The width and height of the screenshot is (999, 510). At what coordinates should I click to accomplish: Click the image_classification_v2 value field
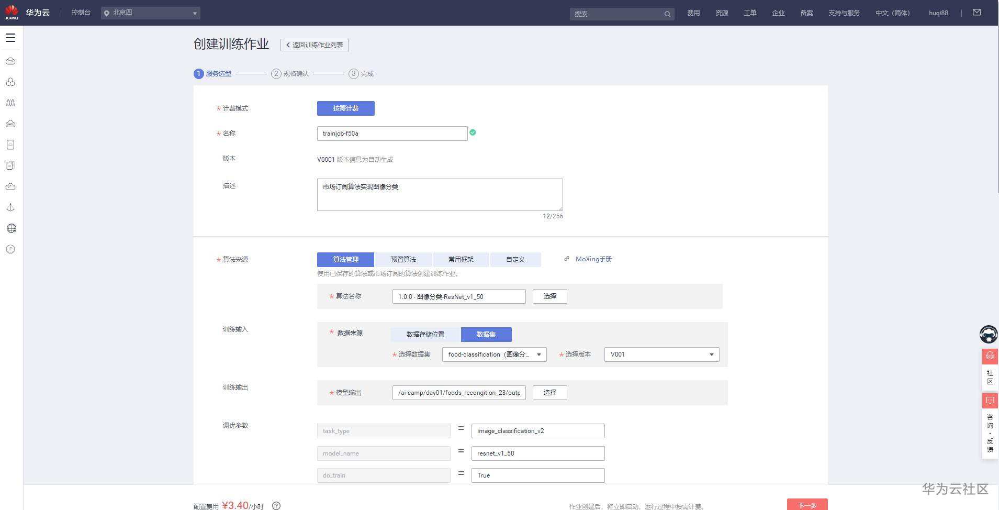(538, 431)
